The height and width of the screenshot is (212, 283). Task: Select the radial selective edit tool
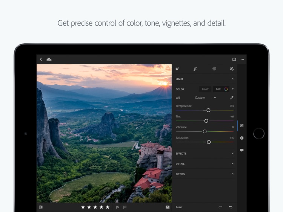point(214,69)
